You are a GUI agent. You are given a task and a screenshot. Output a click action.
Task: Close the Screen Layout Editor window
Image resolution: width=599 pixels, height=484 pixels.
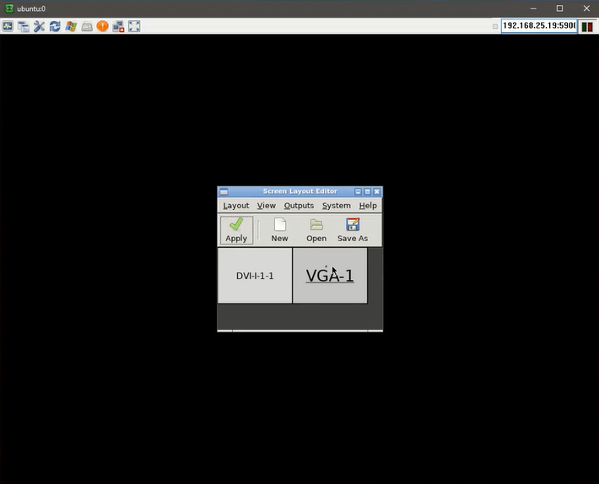pyautogui.click(x=376, y=191)
